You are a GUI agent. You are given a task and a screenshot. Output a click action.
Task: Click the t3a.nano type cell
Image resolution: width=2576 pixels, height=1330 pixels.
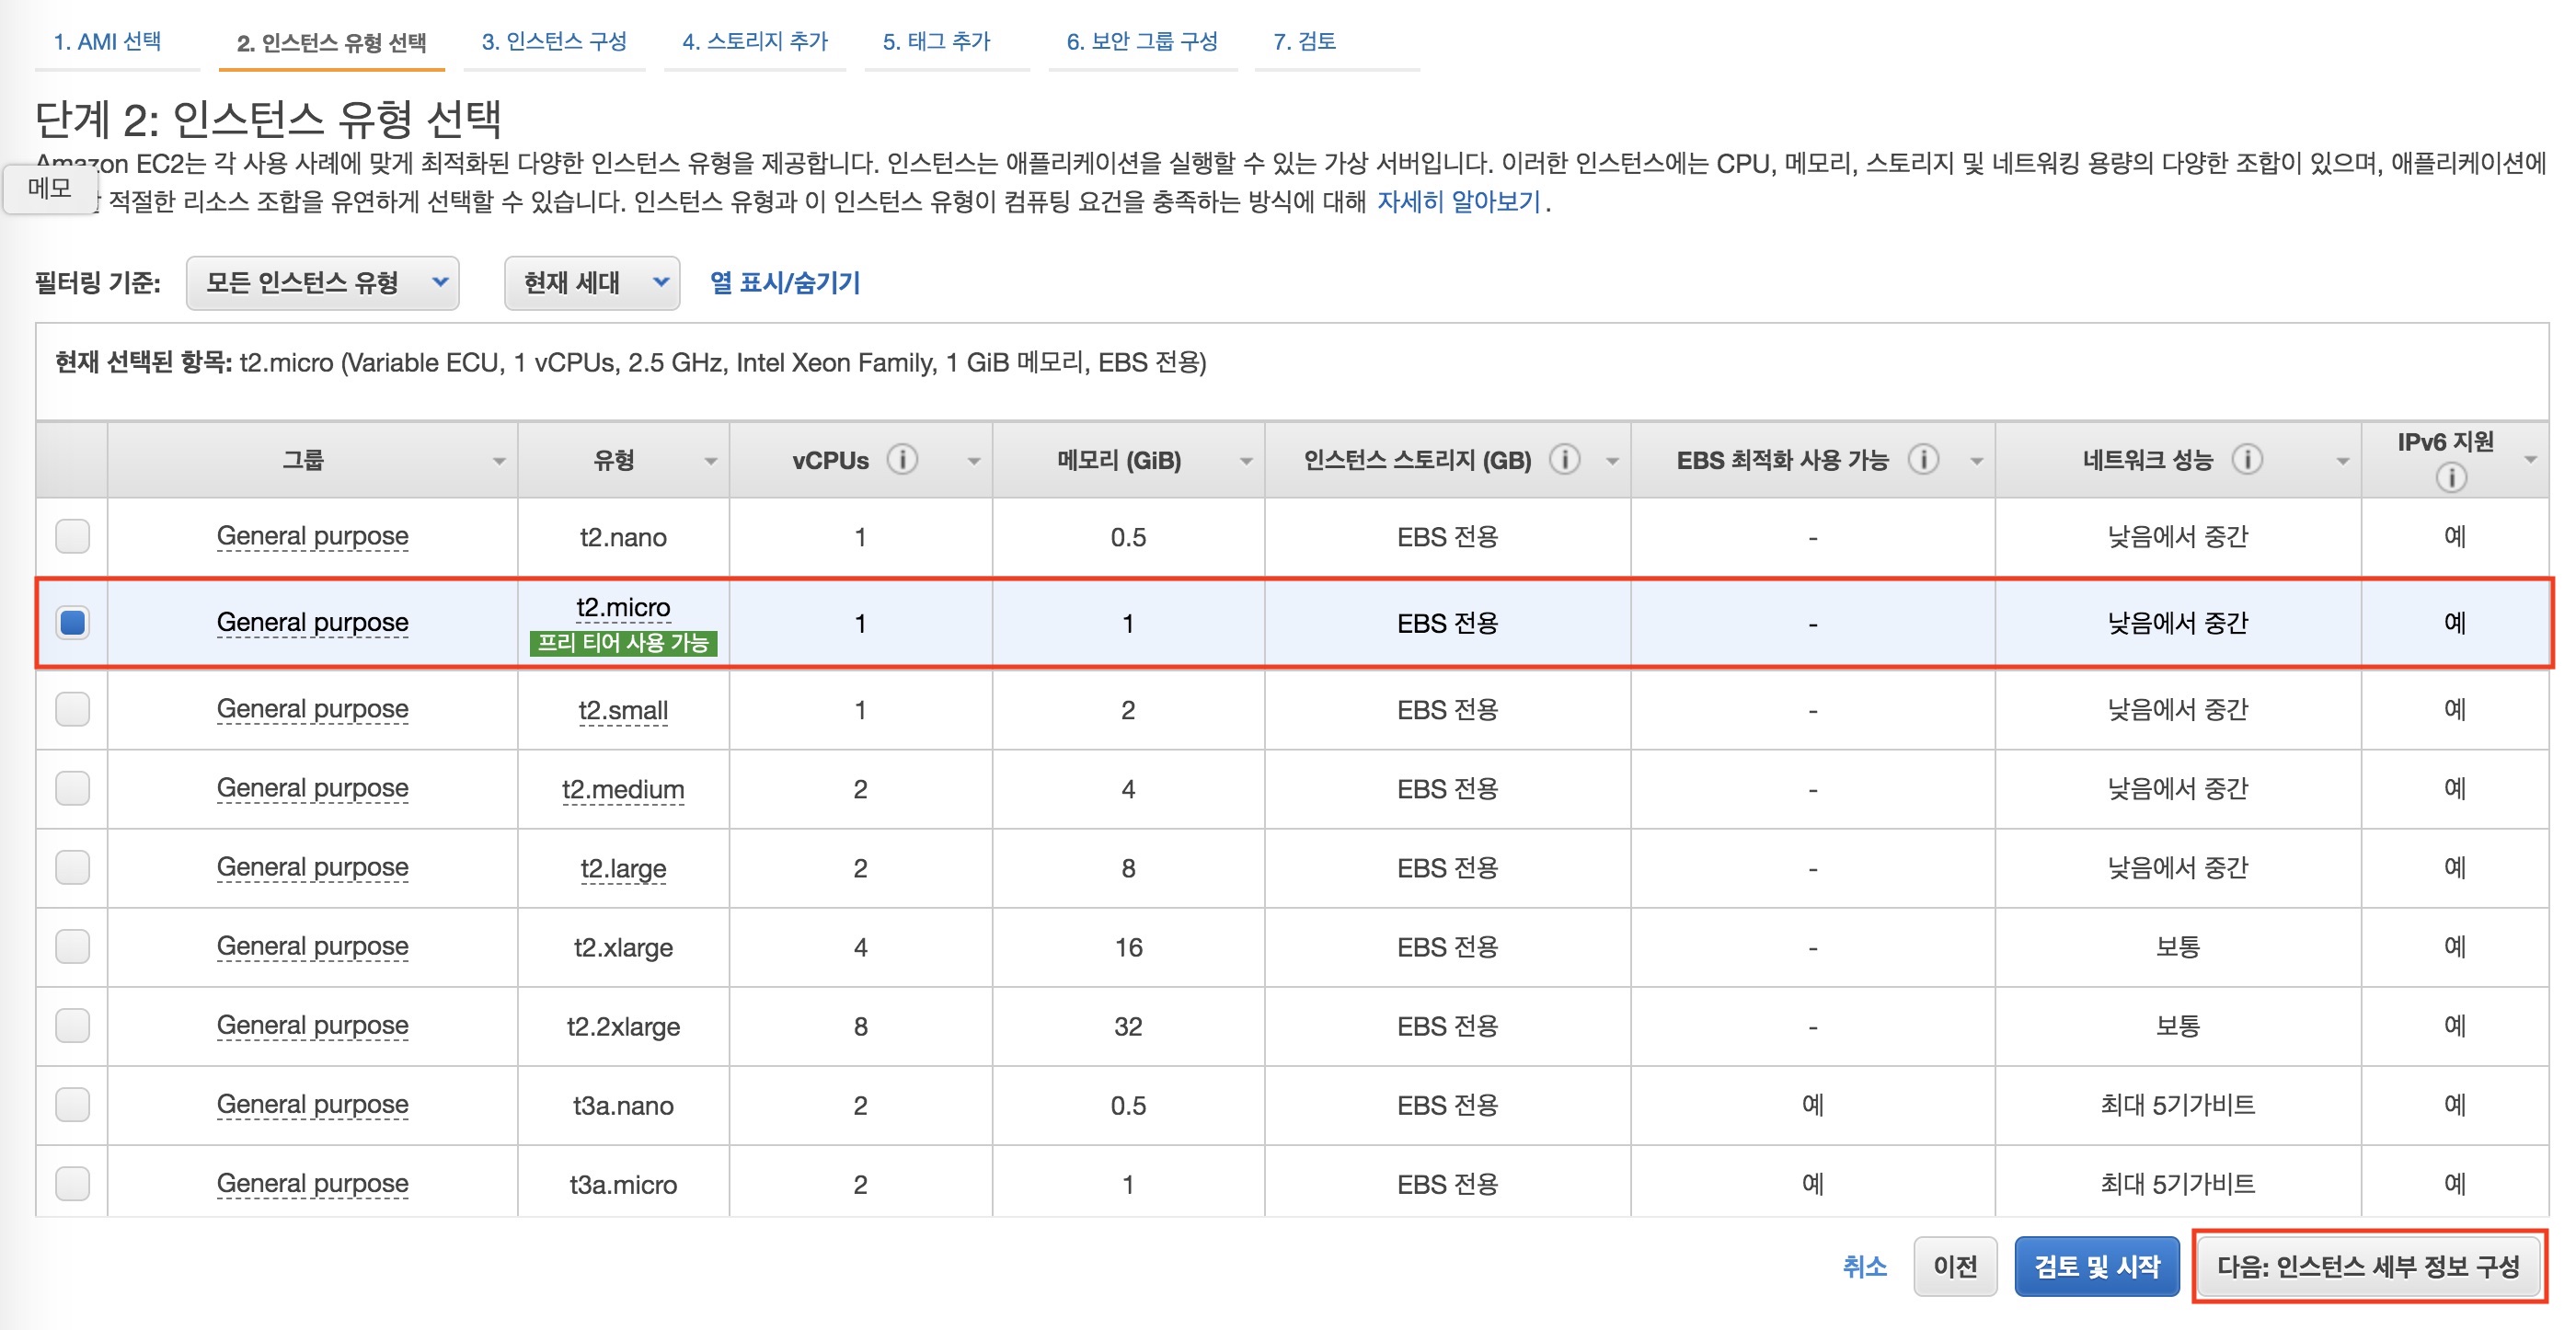[623, 1105]
